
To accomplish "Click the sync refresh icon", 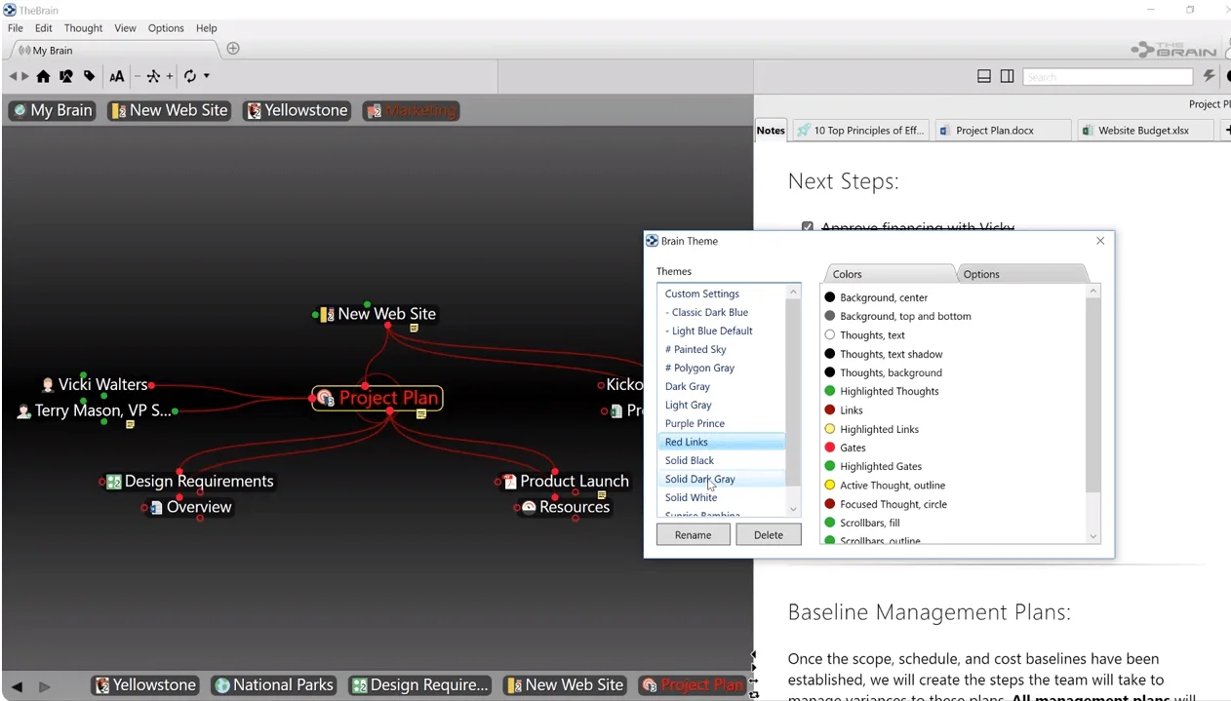I will coord(190,76).
